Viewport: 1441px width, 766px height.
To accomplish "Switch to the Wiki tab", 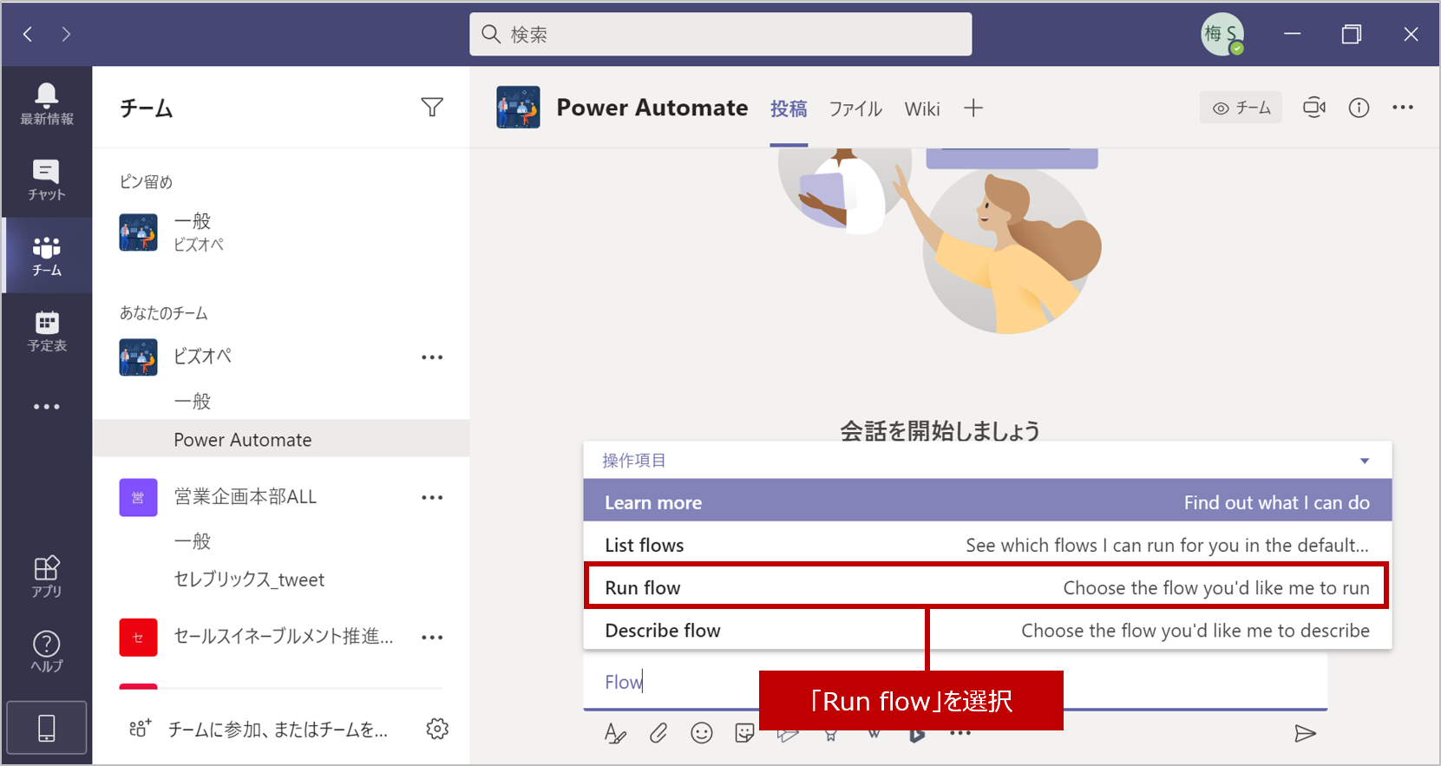I will tap(922, 108).
